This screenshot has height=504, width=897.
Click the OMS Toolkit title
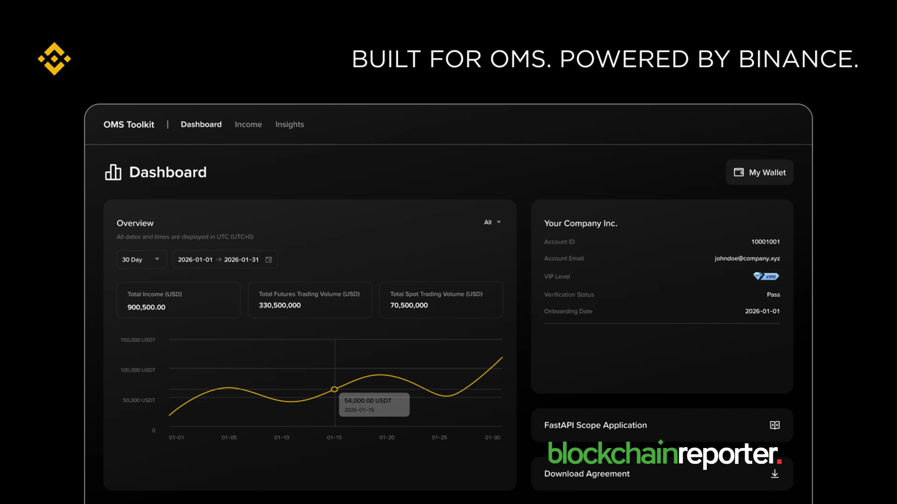[128, 124]
